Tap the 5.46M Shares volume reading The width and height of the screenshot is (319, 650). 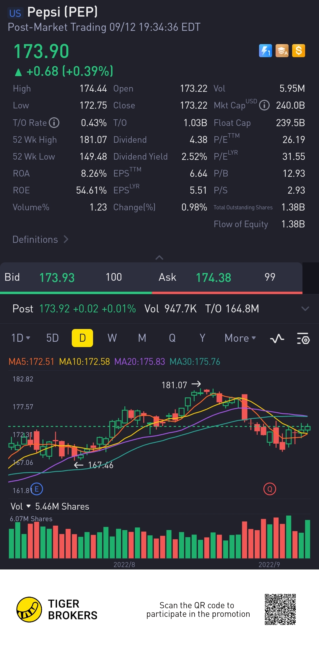(62, 506)
